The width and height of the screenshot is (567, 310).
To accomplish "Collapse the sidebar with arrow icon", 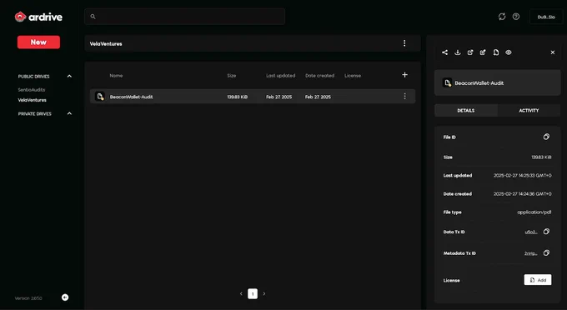I will [65, 297].
